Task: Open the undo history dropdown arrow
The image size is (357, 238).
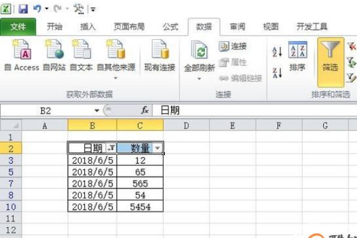Action: pyautogui.click(x=46, y=9)
